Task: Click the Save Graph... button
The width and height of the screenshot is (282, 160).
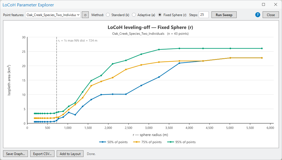Action: [x=15, y=154]
